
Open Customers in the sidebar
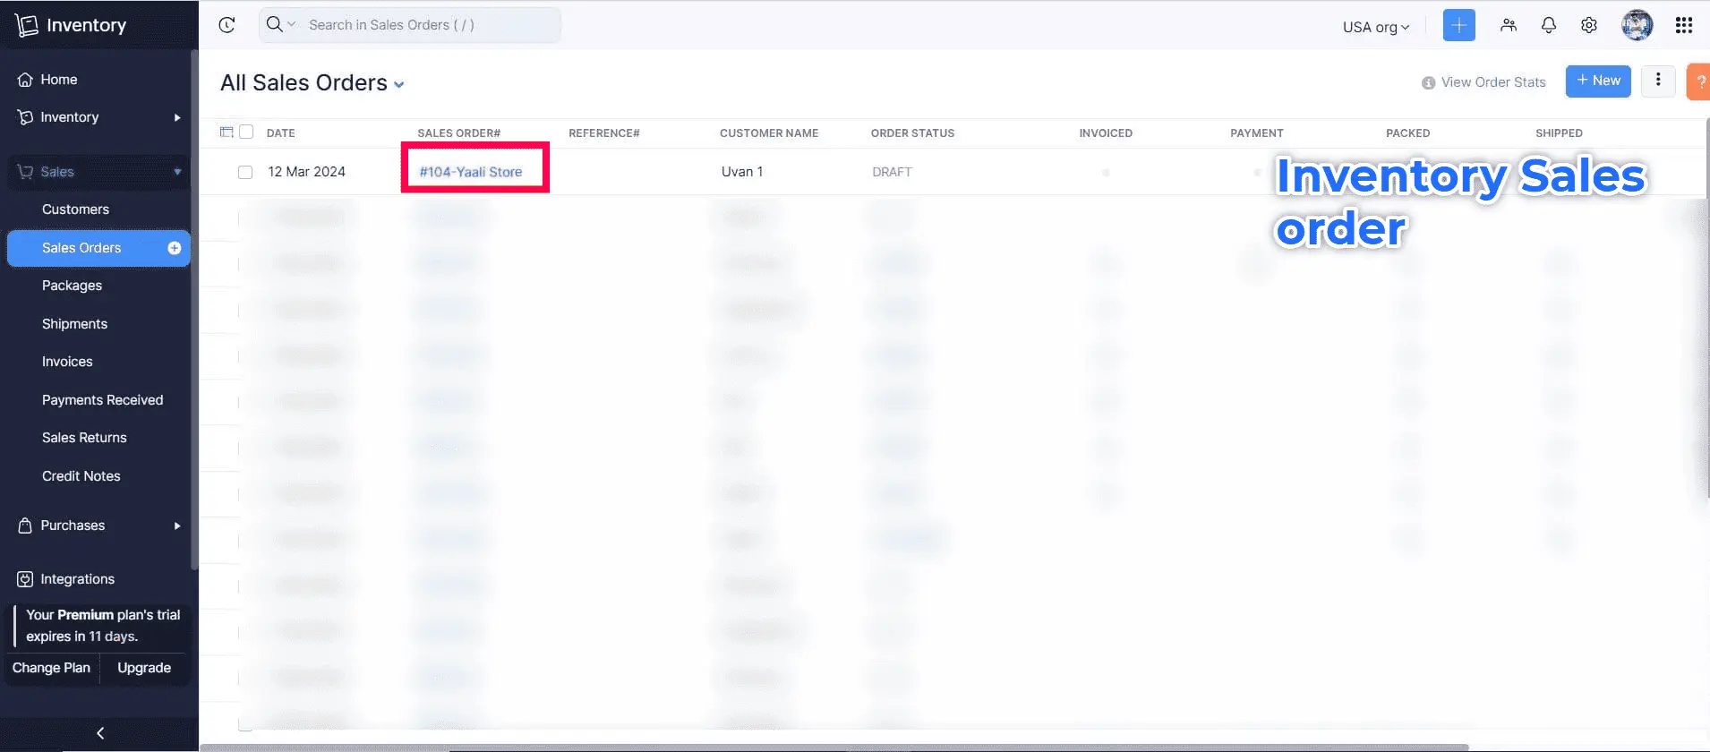[x=75, y=209]
